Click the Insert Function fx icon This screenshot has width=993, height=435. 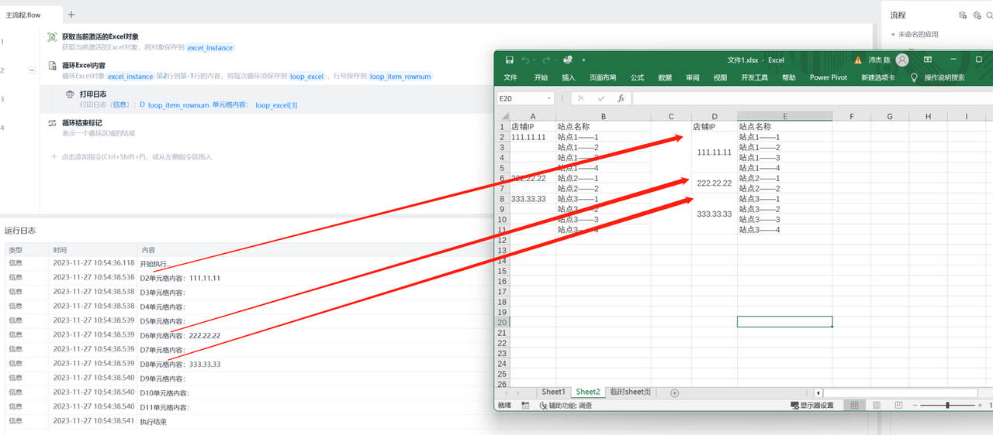coord(621,98)
